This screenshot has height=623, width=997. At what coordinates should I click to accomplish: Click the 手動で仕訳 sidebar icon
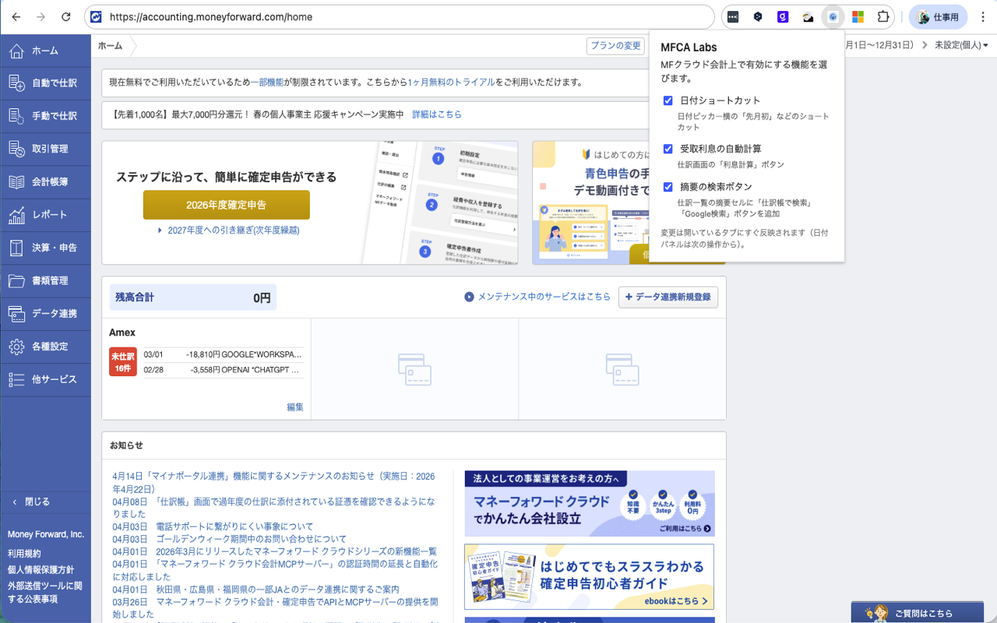click(16, 116)
